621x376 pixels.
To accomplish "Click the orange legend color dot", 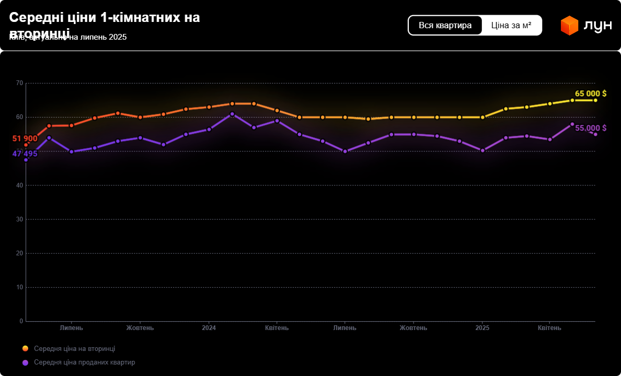I will [x=25, y=348].
